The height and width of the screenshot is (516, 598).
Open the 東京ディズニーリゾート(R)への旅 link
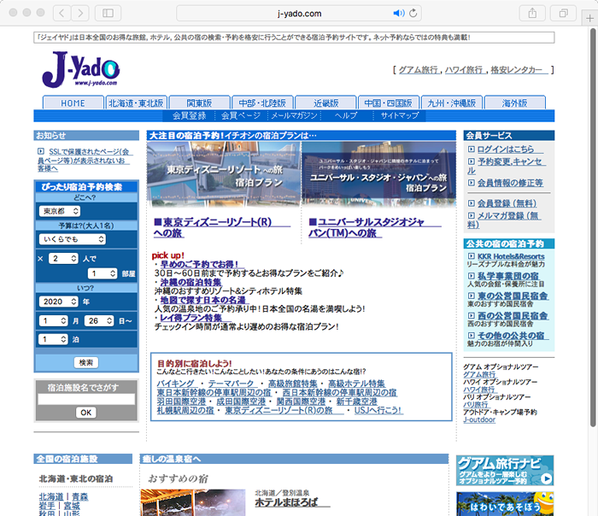pyautogui.click(x=222, y=227)
